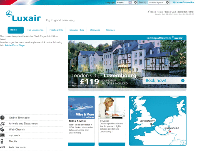
Task: Open the Practical Info menu
Action: tap(56, 30)
